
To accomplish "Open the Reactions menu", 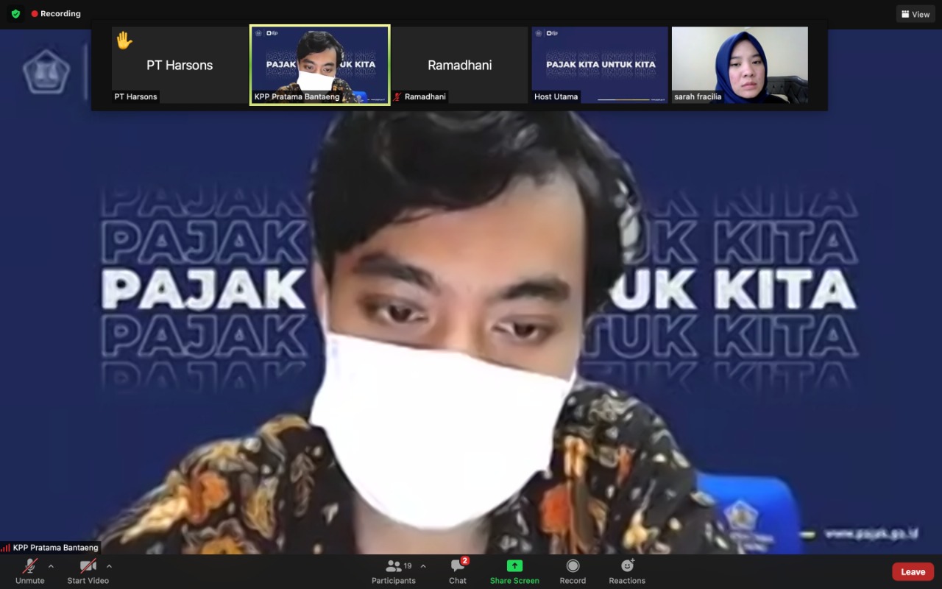I will click(627, 566).
